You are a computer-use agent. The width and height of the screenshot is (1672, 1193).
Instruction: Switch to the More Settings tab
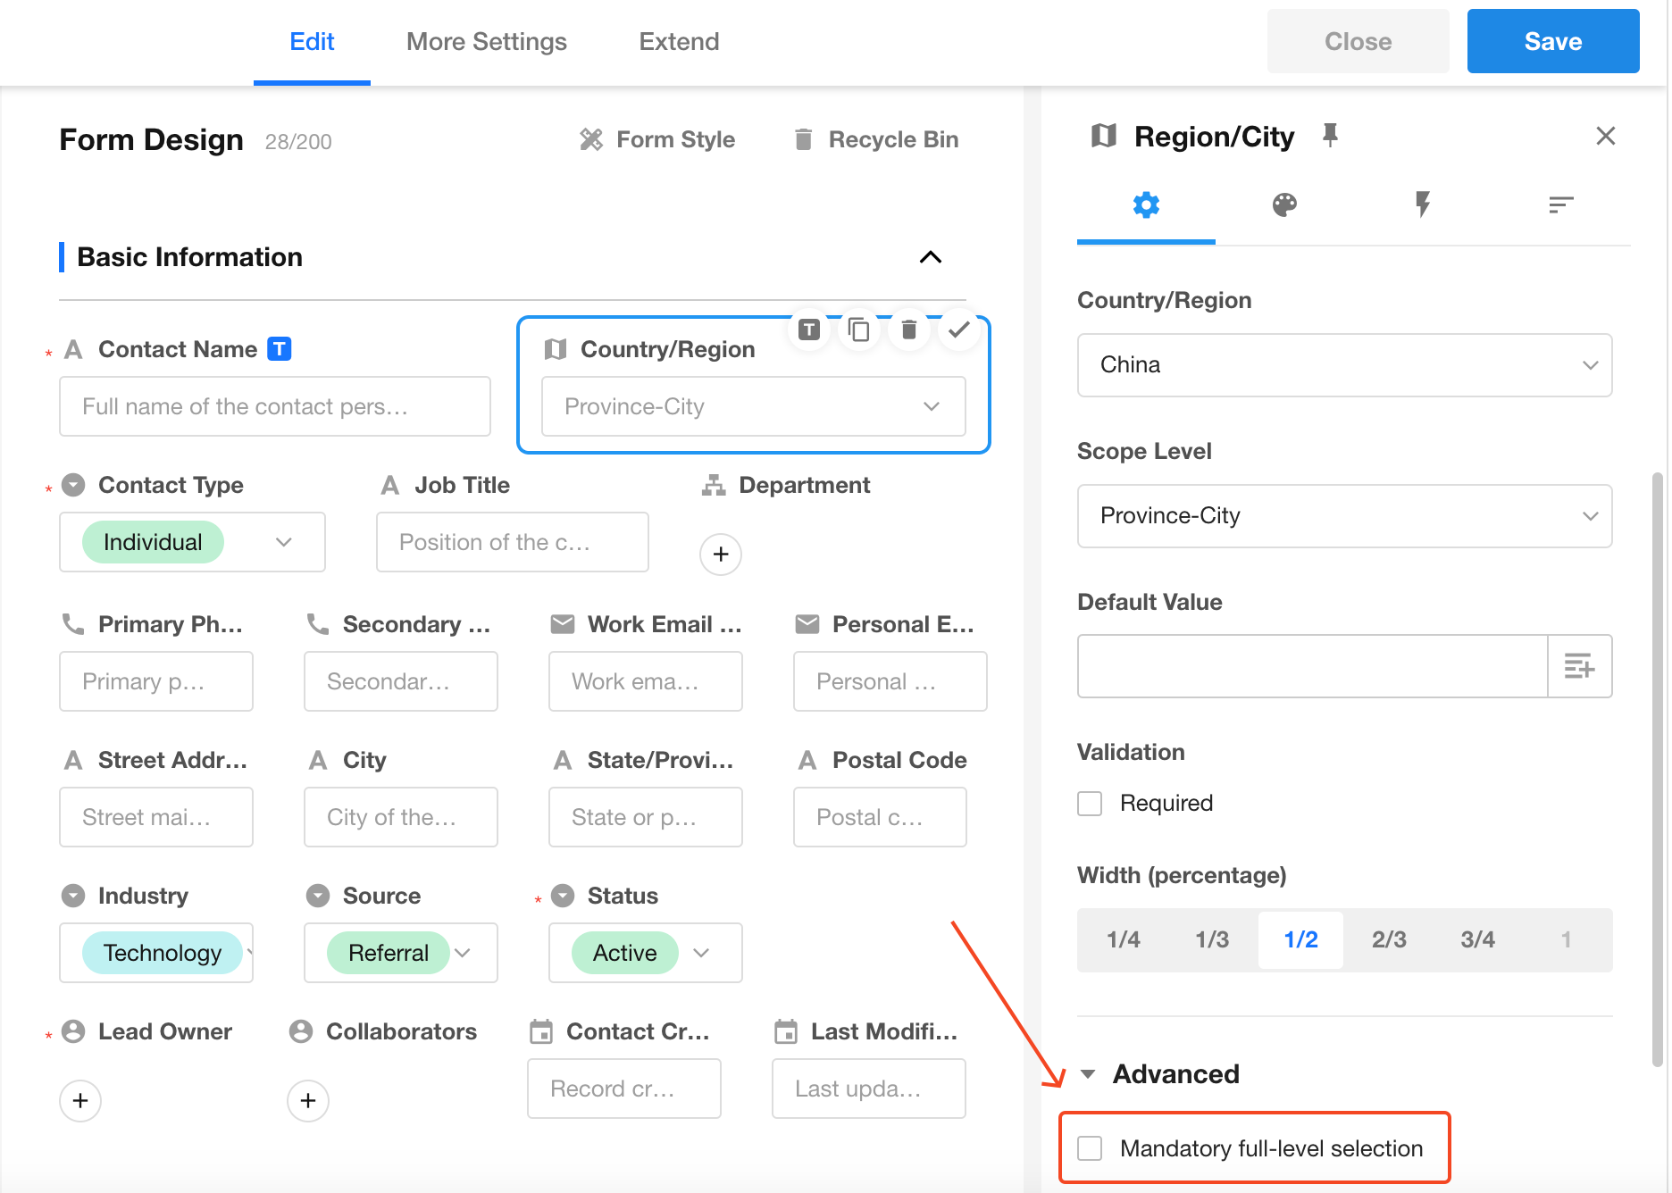486,42
